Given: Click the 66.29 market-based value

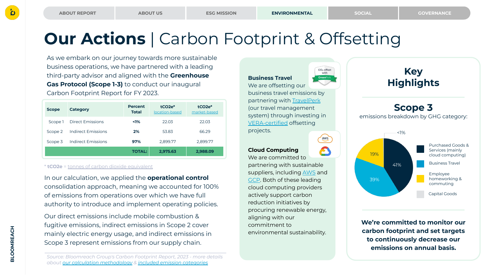Looking at the screenshot, I should 205,132.
